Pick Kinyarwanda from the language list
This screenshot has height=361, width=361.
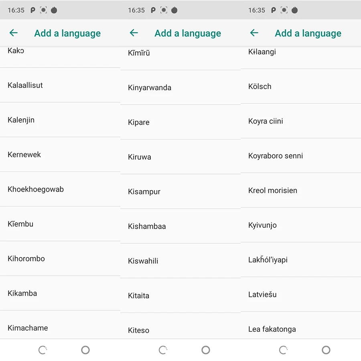[x=180, y=88]
